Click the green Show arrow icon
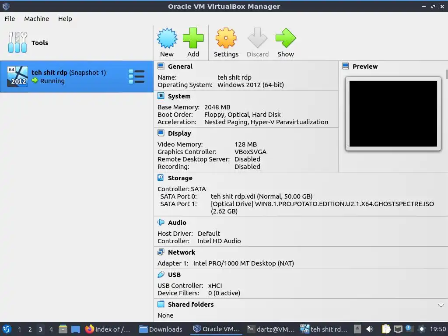The width and height of the screenshot is (448, 336). (x=286, y=38)
